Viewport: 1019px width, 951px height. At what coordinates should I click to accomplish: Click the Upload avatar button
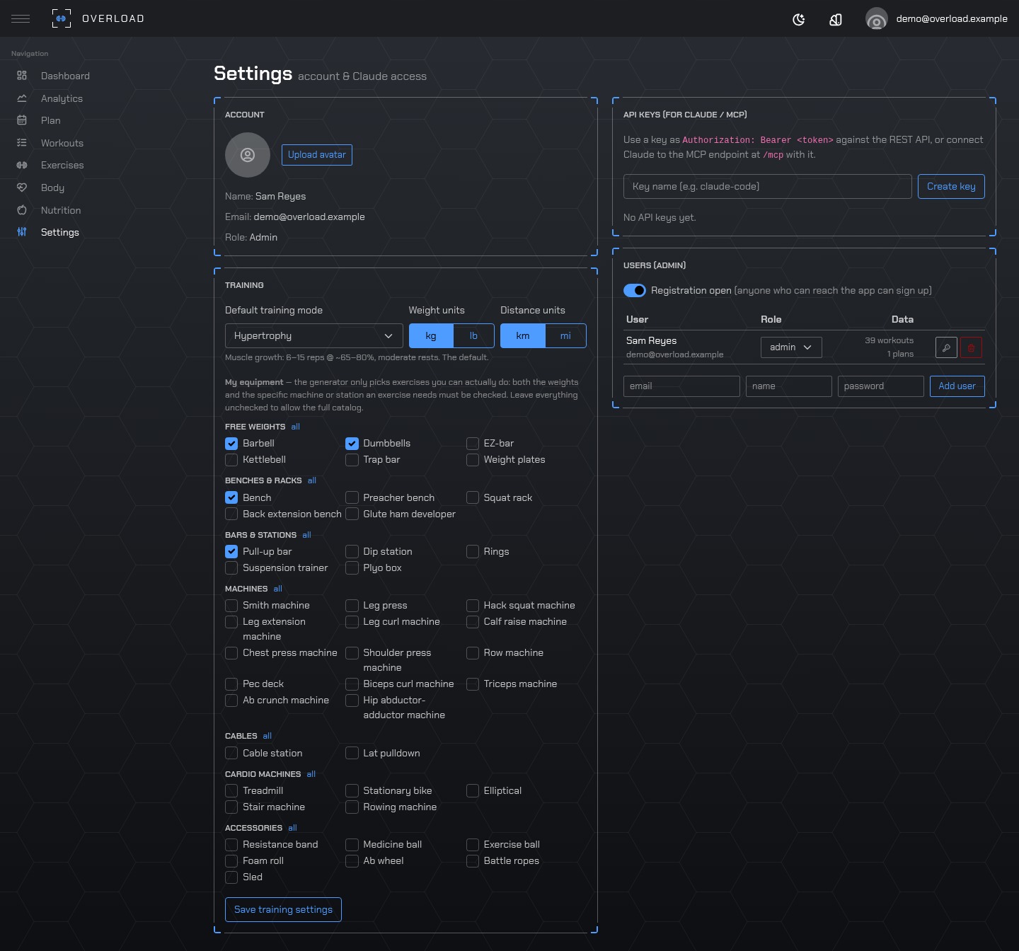pyautogui.click(x=317, y=155)
